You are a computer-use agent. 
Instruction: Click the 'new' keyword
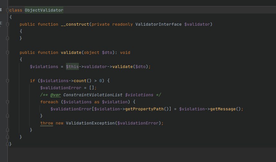pyautogui.click(x=60, y=123)
